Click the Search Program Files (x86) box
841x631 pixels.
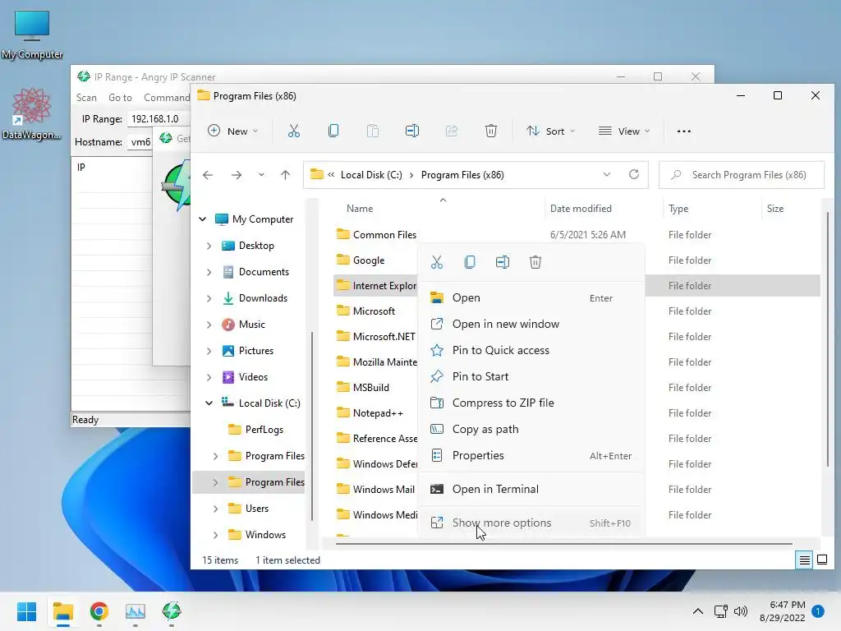pyautogui.click(x=742, y=175)
